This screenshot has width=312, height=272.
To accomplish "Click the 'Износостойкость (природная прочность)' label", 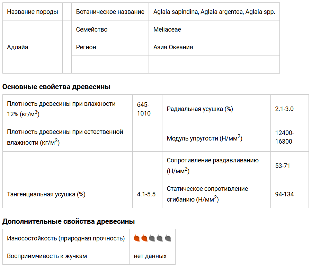I will (66, 238).
